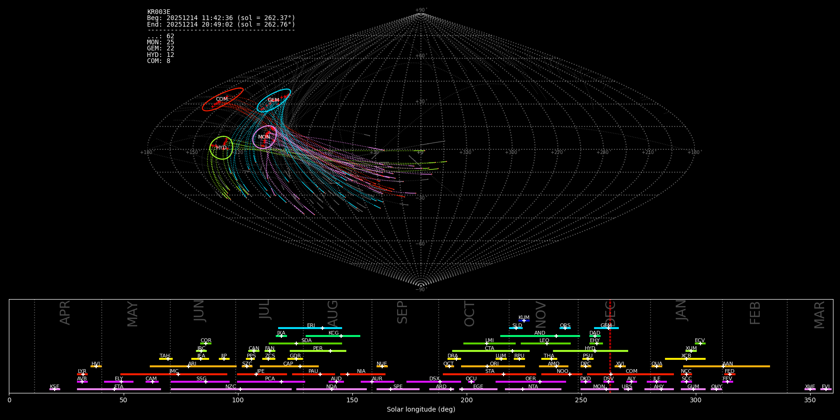Click the PER shower label in timeline
The width and height of the screenshot is (840, 420).
[318, 349]
